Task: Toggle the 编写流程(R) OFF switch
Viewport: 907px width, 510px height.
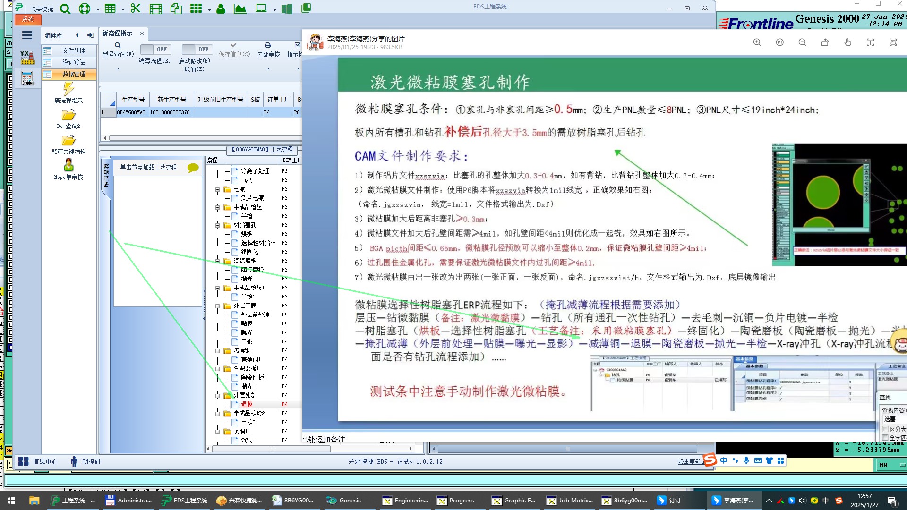Action: 156,49
